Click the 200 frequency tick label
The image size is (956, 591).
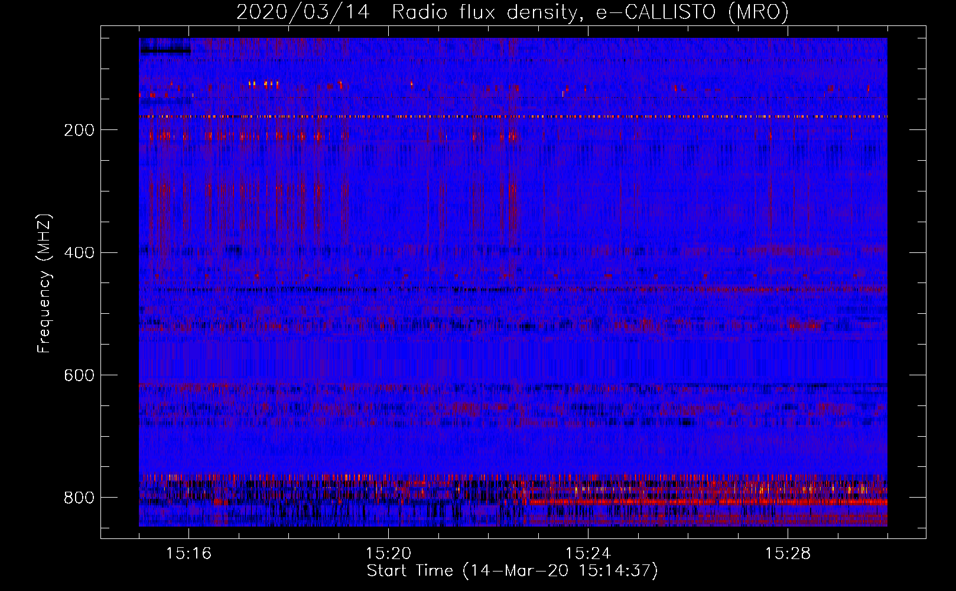(x=79, y=130)
